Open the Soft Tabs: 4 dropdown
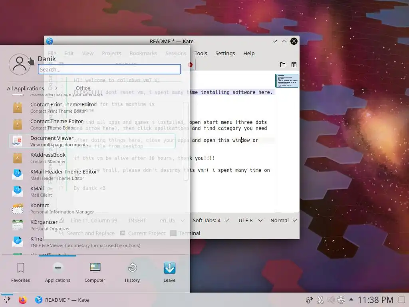The image size is (409, 307). coord(211,220)
